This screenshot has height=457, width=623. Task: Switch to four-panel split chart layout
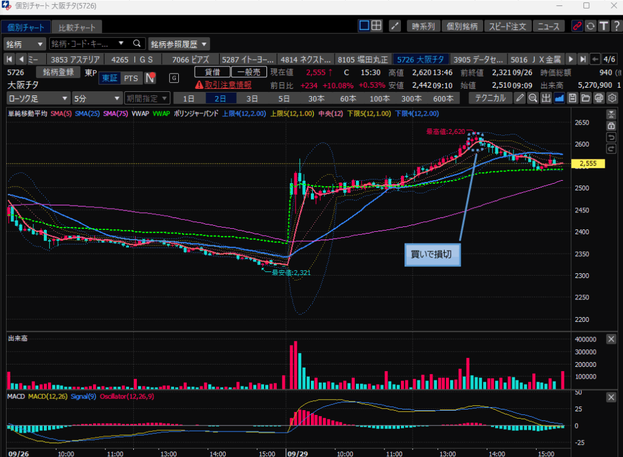(x=377, y=26)
